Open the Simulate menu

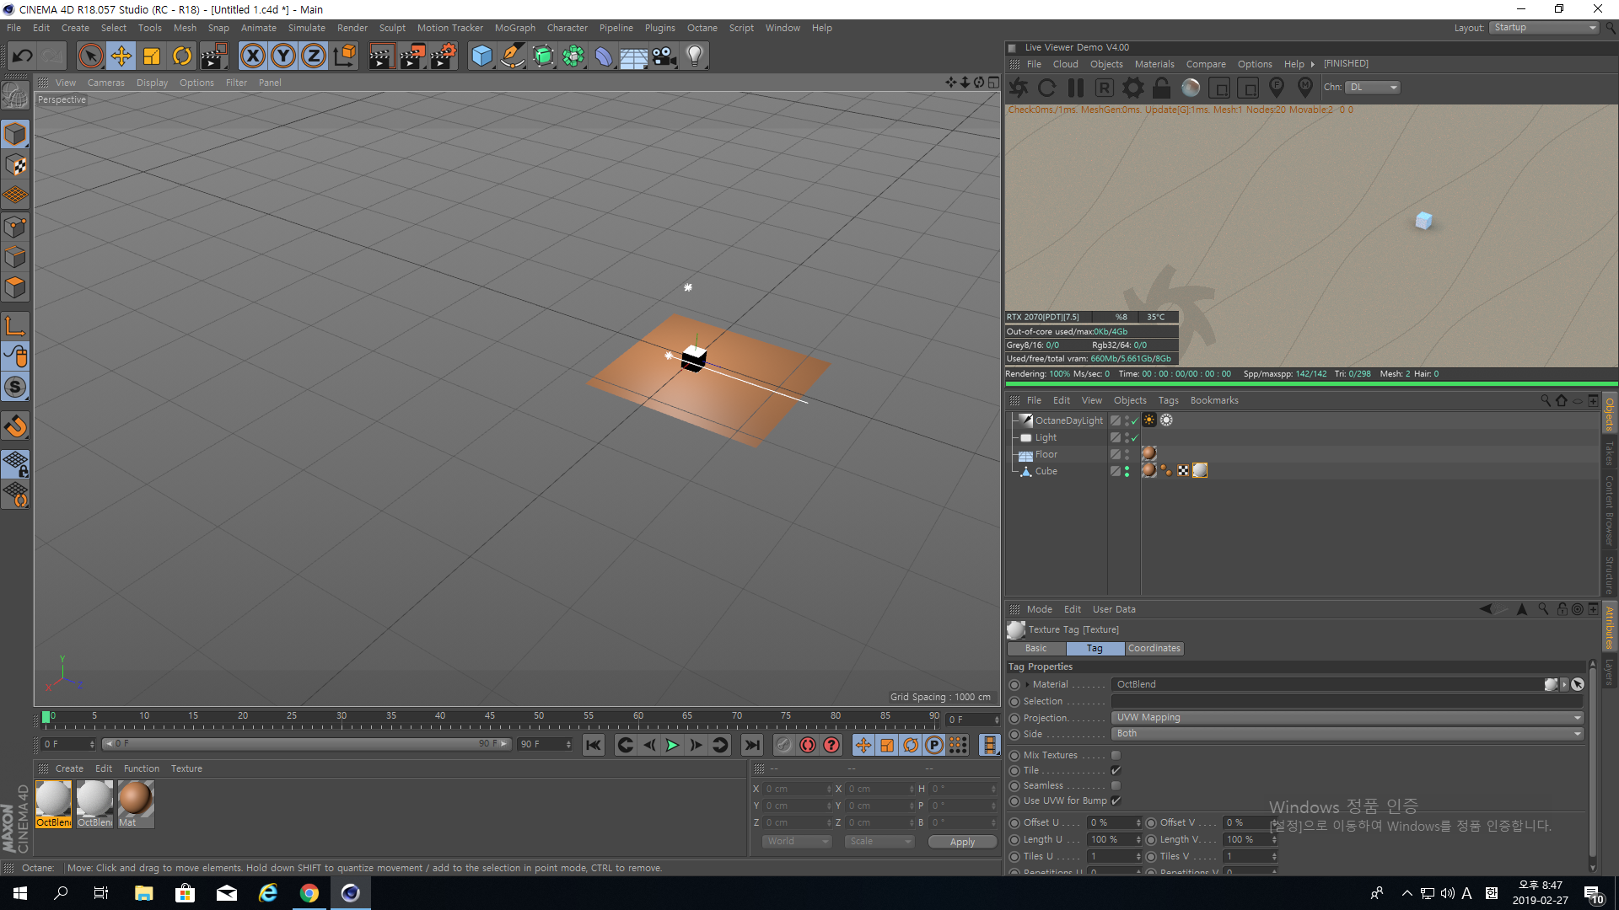pyautogui.click(x=306, y=28)
